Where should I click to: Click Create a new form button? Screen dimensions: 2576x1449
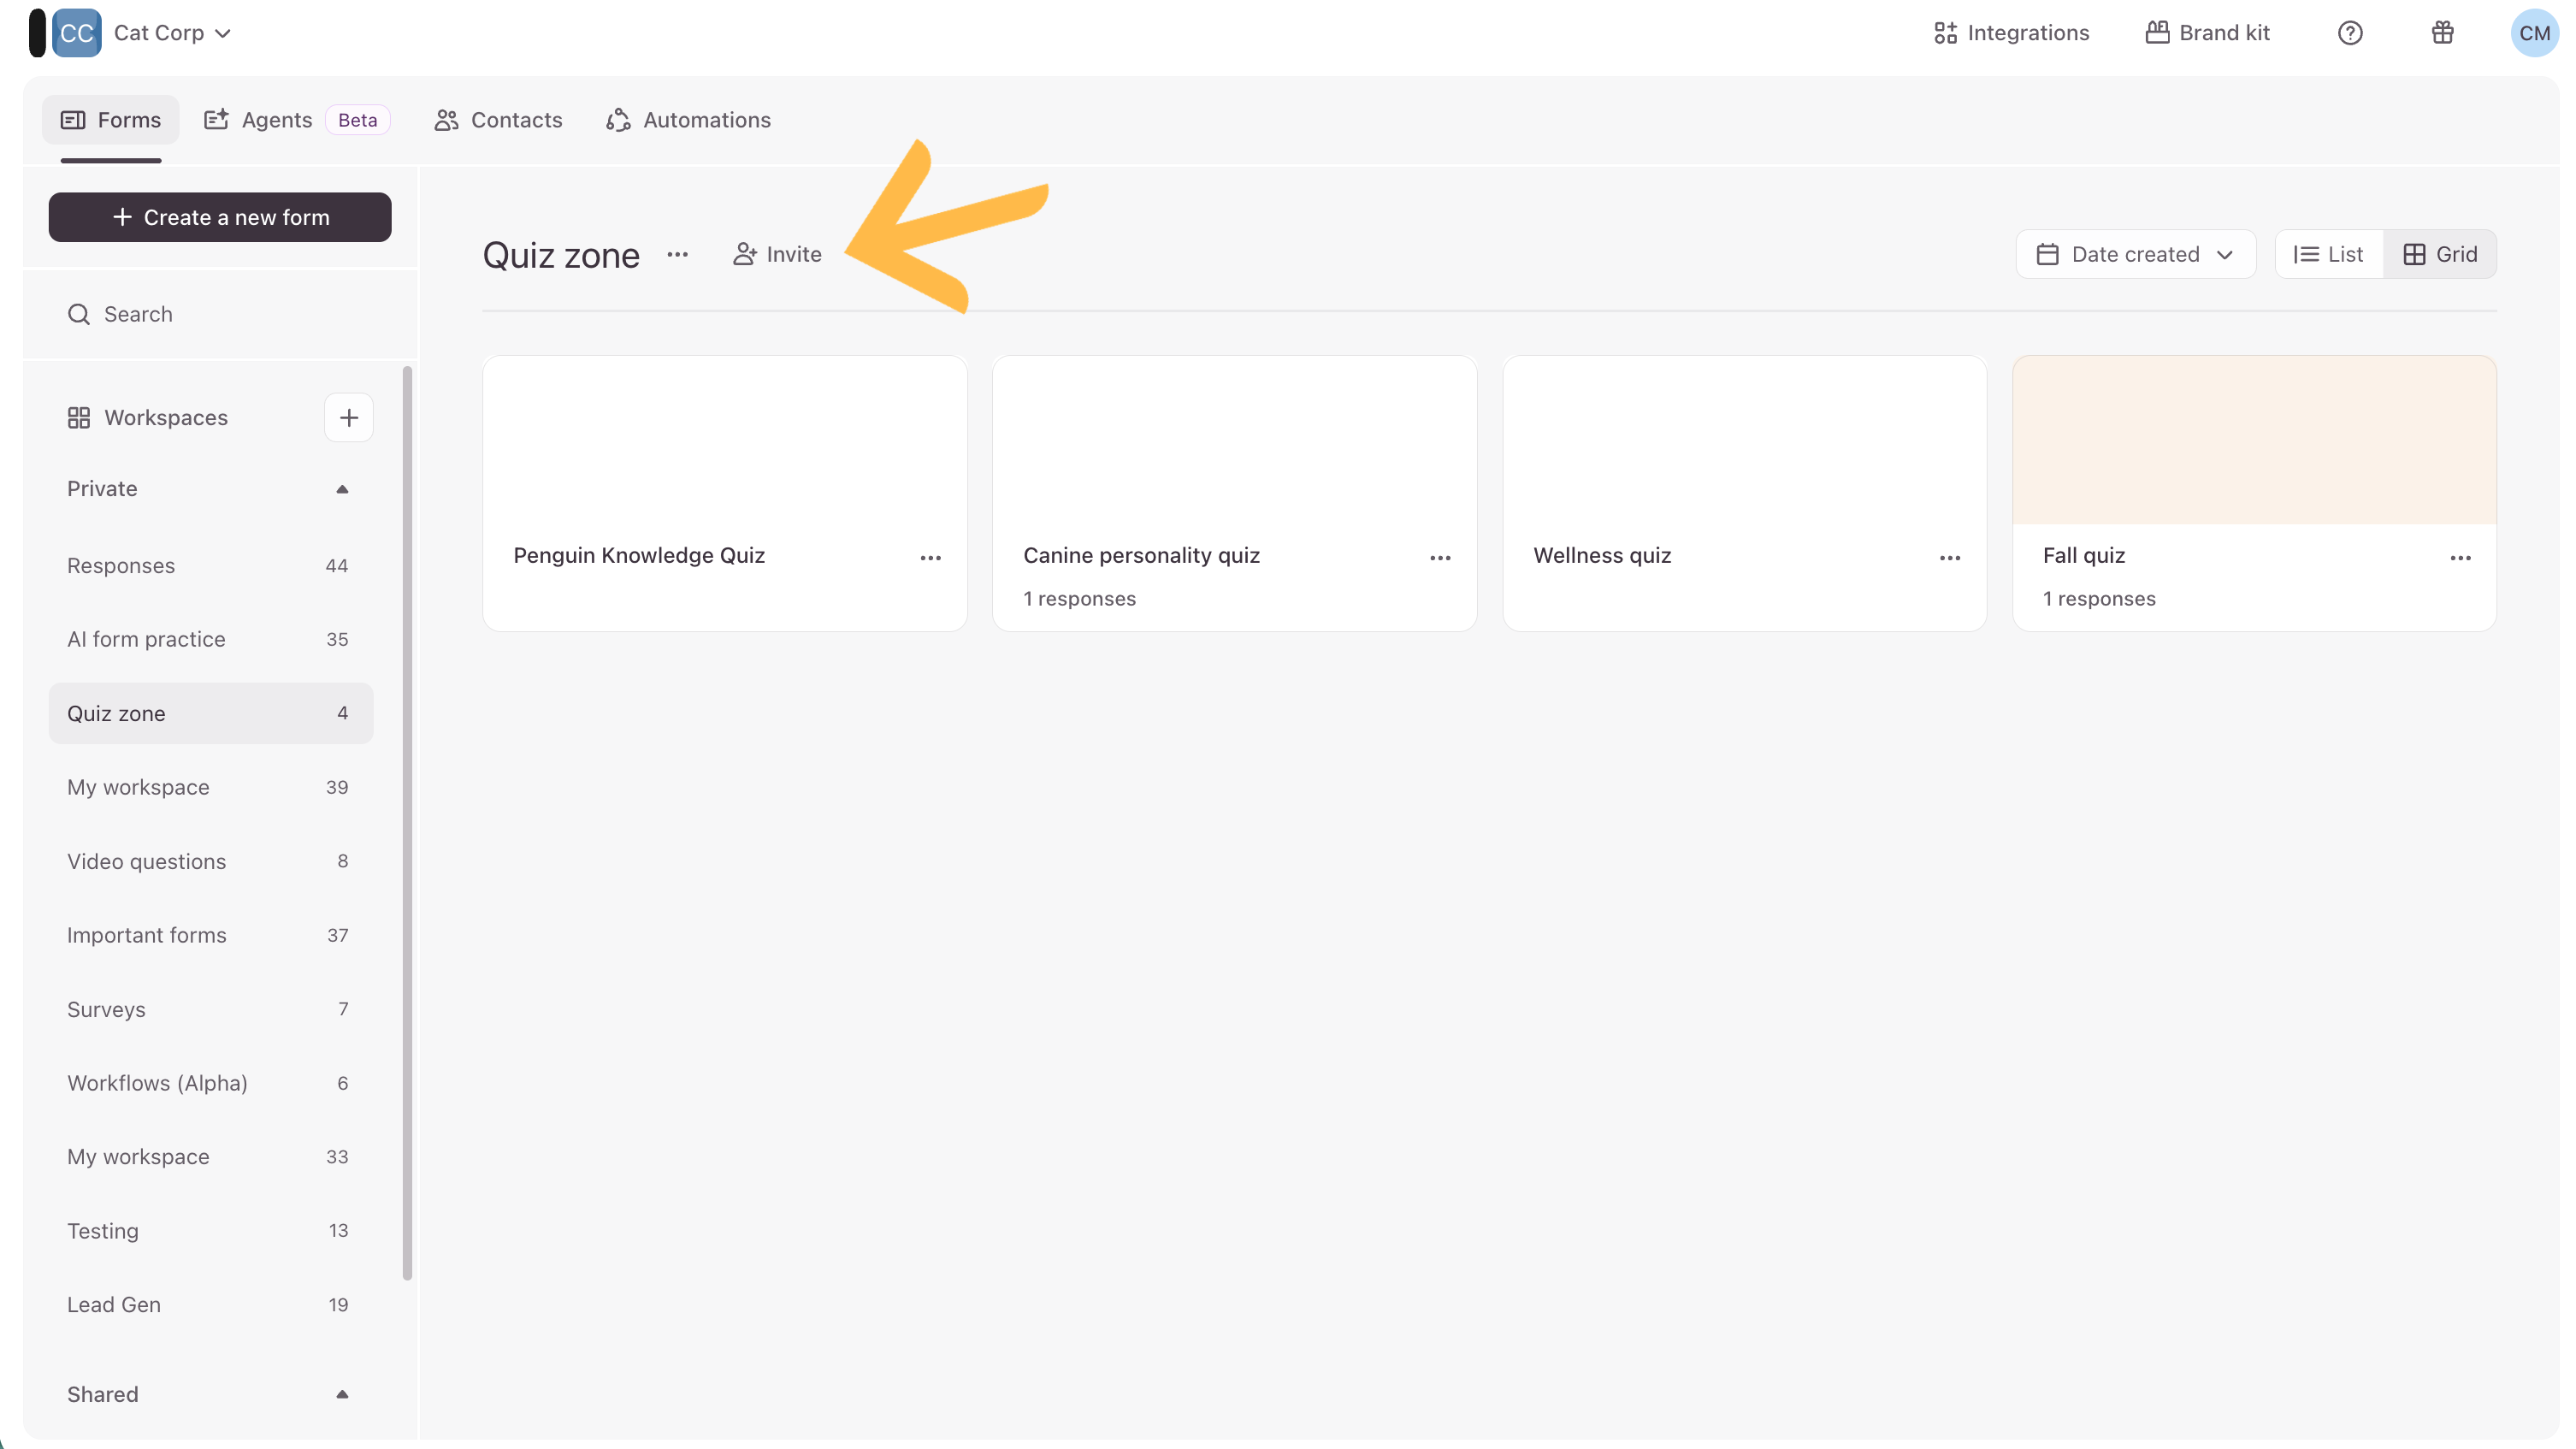[220, 217]
